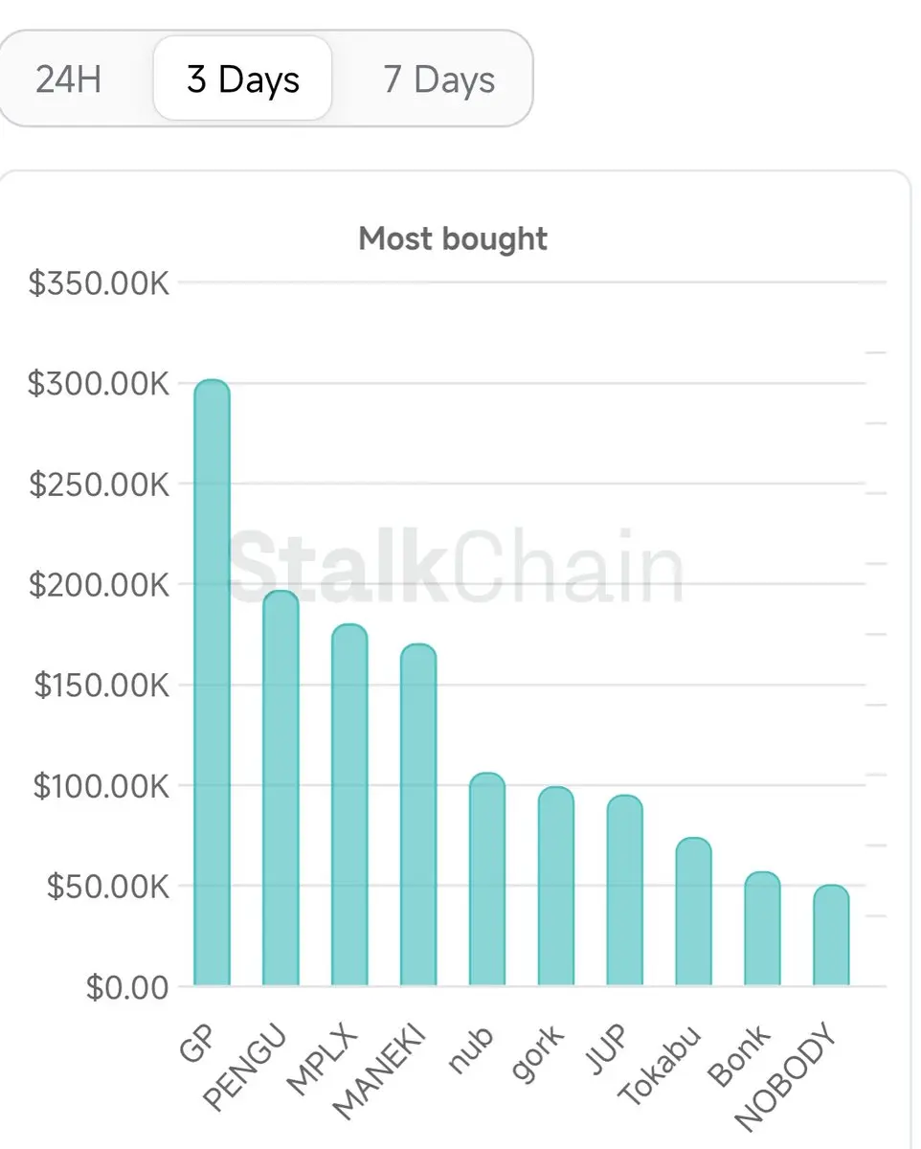This screenshot has height=1149, width=921.
Task: Click the StalkChain watermark
Action: point(457,567)
